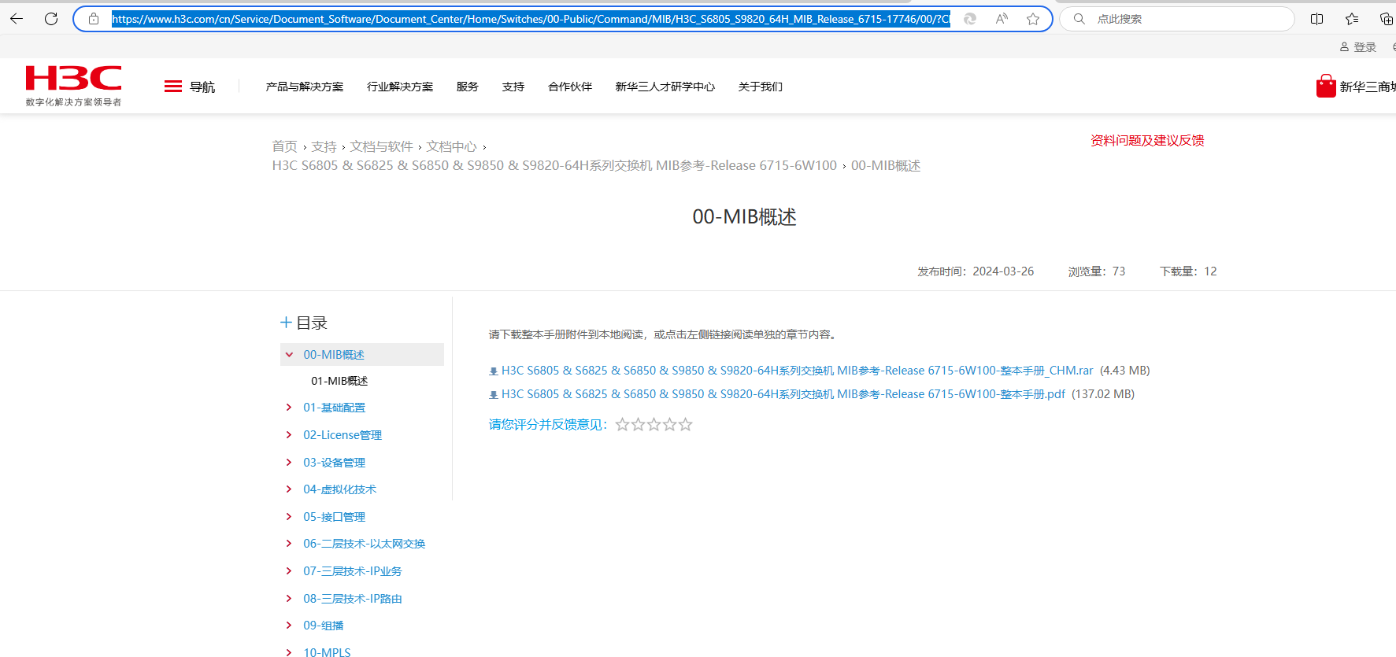Rate the document four stars
The height and width of the screenshot is (657, 1396).
tap(670, 425)
